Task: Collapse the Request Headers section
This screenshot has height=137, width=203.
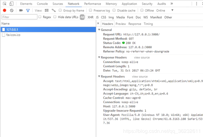Action: [x=99, y=76]
